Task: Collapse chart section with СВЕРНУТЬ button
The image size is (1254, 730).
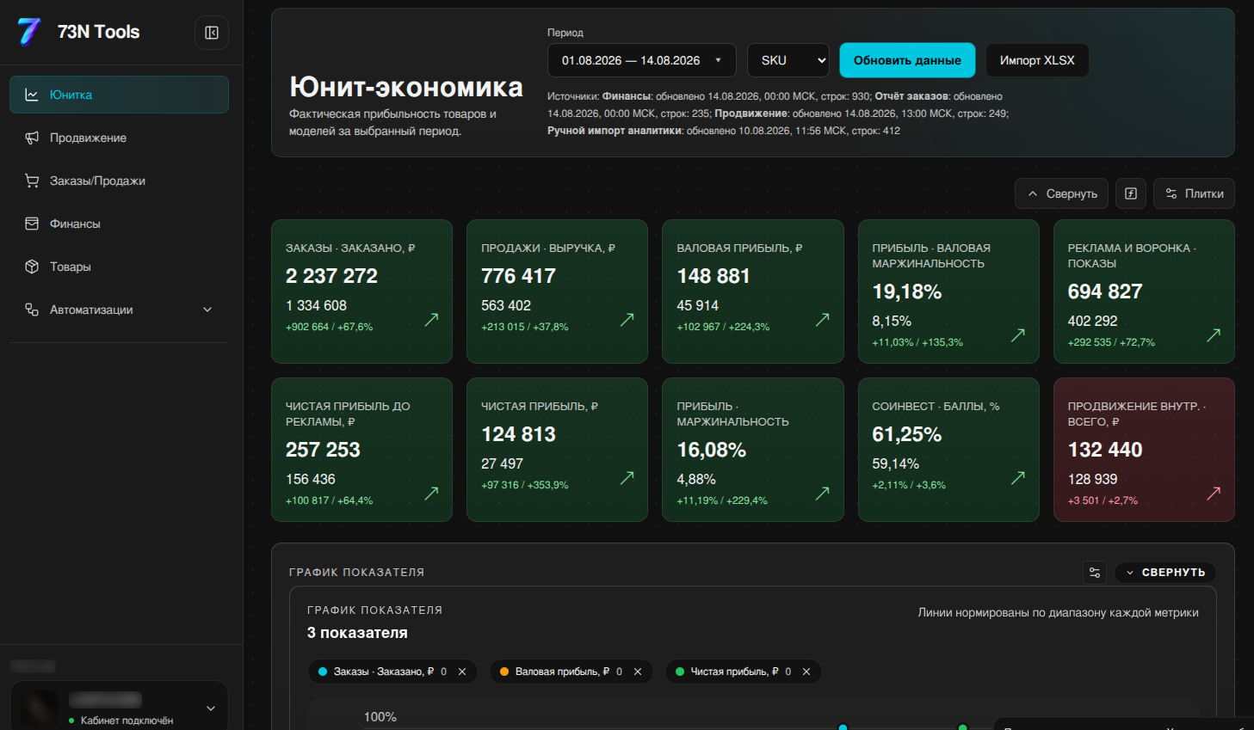Action: point(1165,573)
